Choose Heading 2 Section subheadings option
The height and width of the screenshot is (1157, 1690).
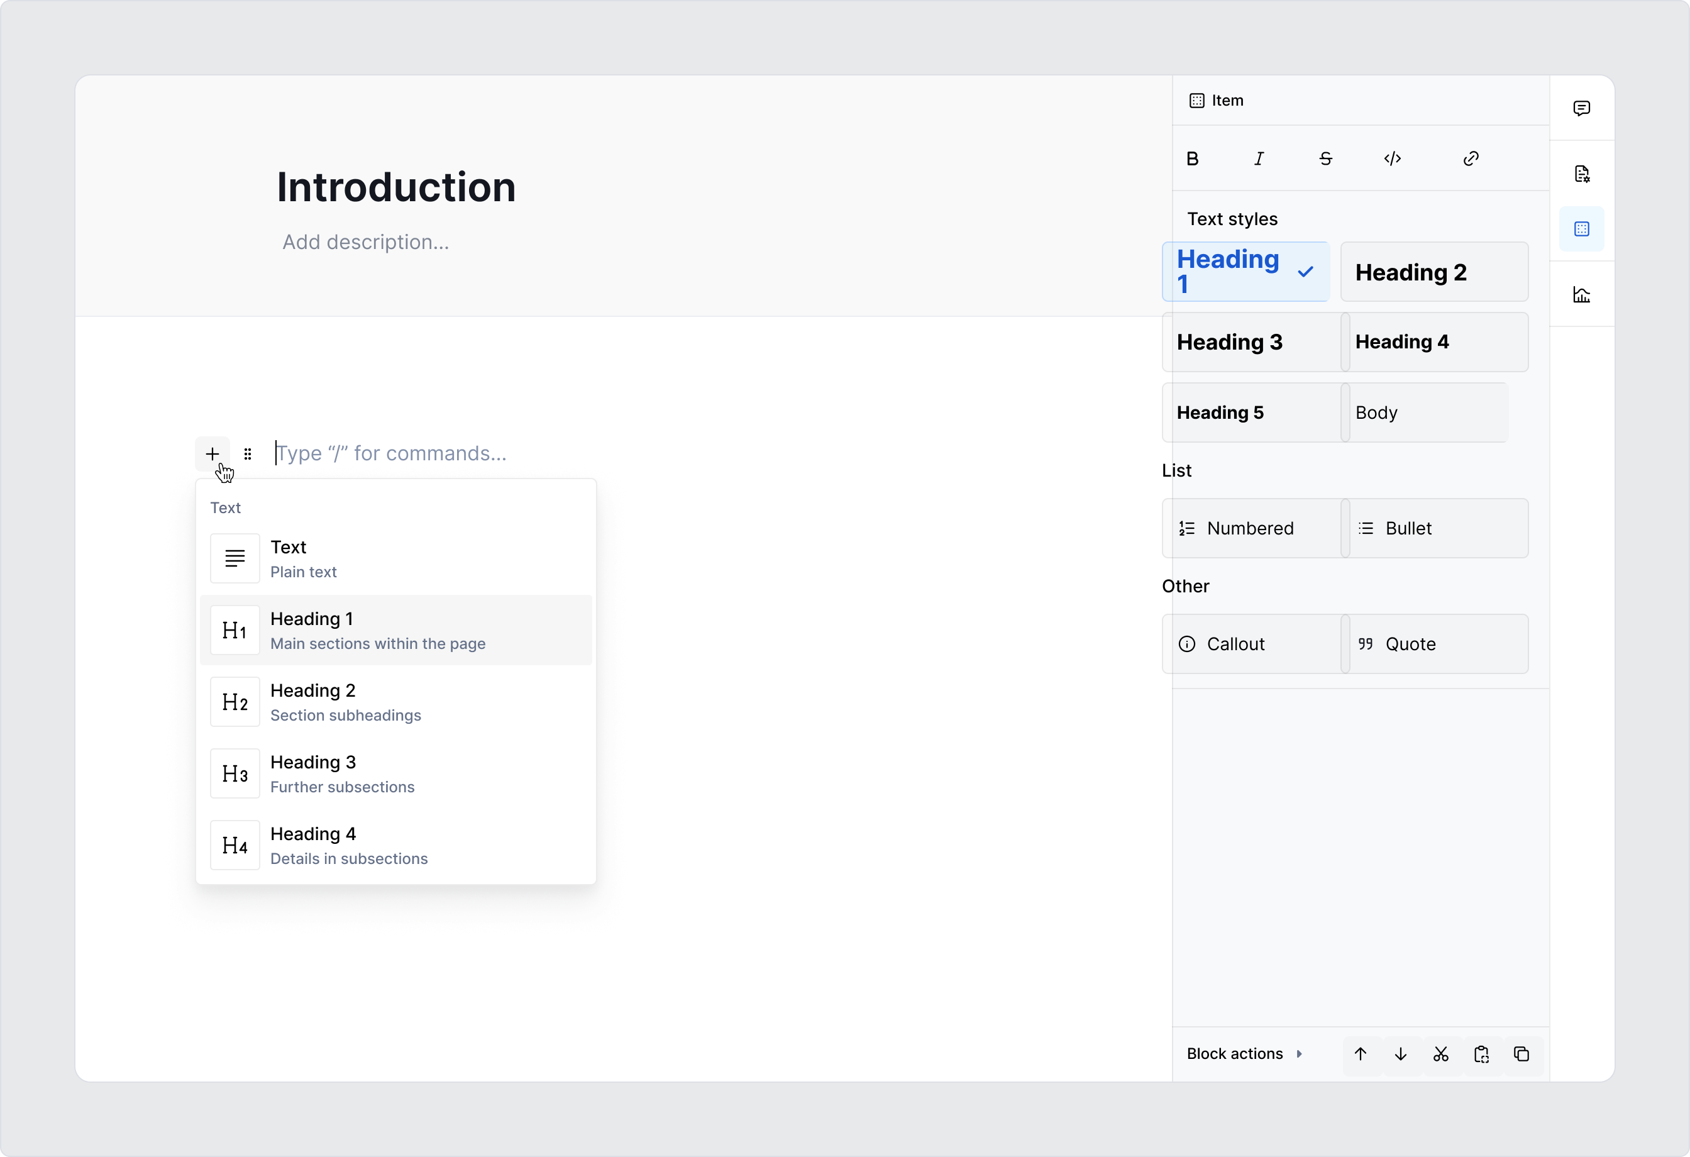point(395,702)
